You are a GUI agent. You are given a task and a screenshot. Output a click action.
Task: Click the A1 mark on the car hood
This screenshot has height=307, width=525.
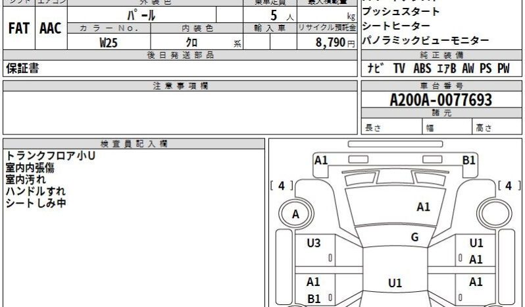[423, 207]
